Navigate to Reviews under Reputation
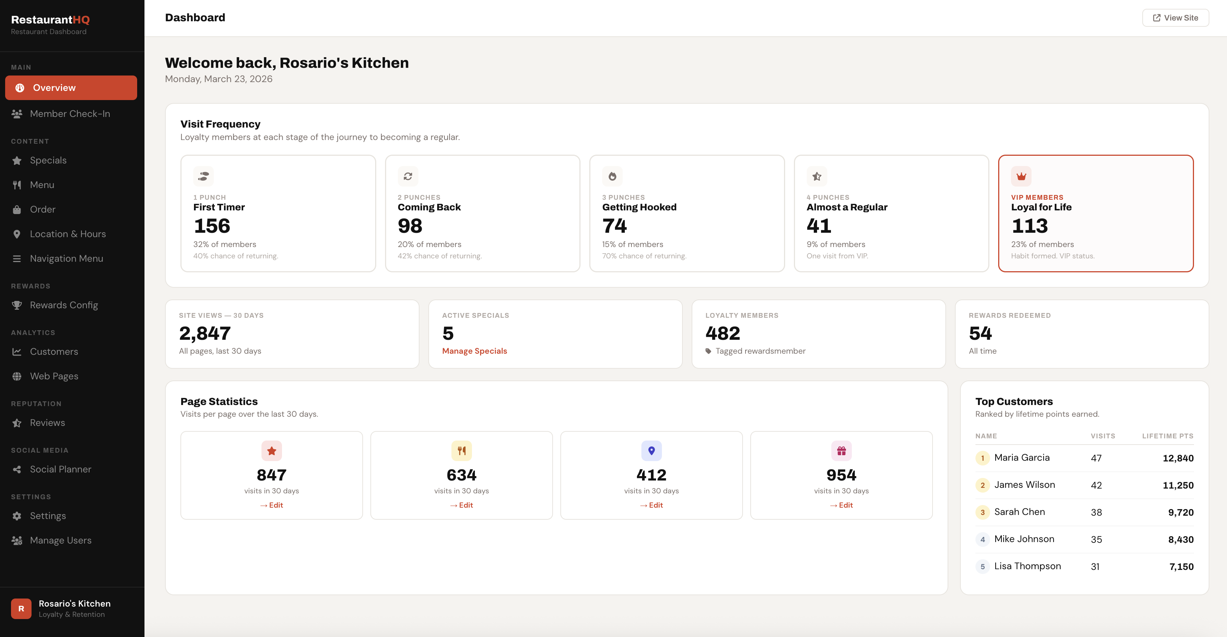Screen dimensions: 1227x637 click(x=47, y=422)
